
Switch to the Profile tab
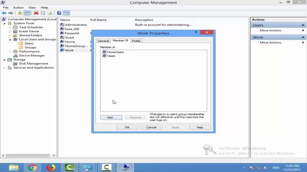tap(136, 41)
